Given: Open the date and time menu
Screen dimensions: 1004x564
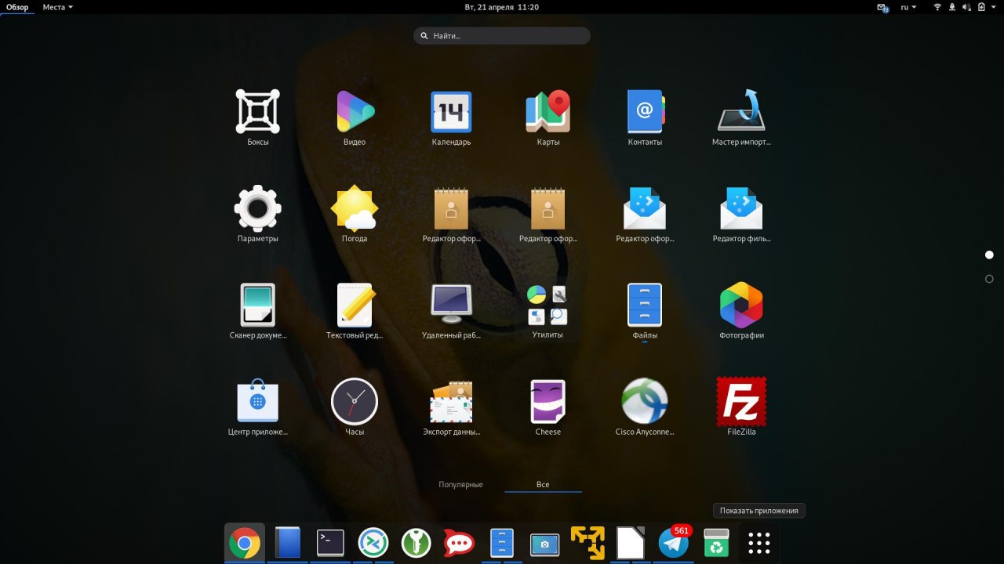Looking at the screenshot, I should pyautogui.click(x=502, y=7).
